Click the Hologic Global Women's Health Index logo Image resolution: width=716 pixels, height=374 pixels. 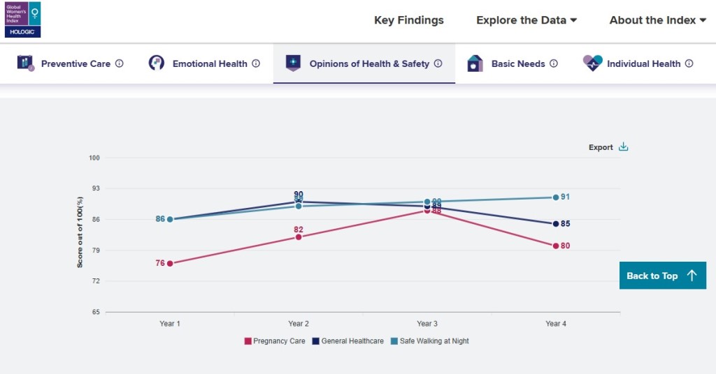[x=22, y=20]
